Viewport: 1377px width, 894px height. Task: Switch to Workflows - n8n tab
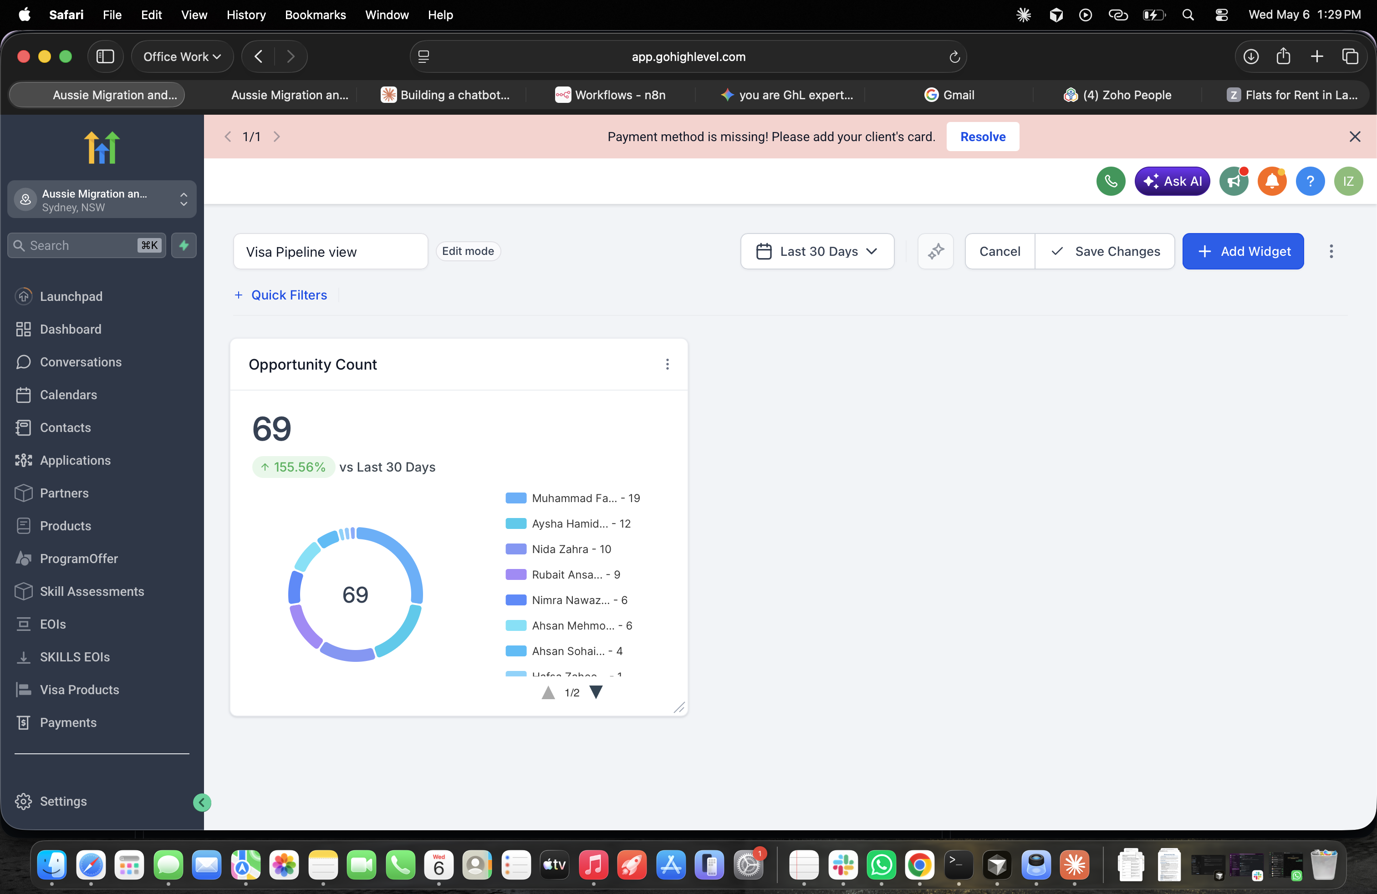[610, 95]
